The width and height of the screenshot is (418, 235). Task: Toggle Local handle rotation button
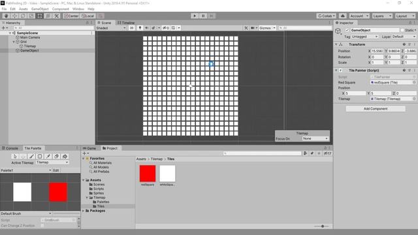tap(88, 16)
